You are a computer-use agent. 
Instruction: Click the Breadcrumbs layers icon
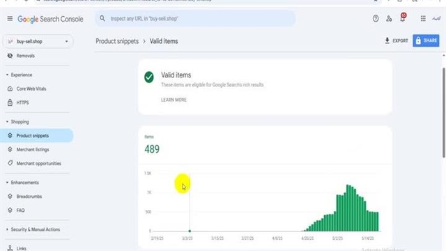[x=10, y=197]
